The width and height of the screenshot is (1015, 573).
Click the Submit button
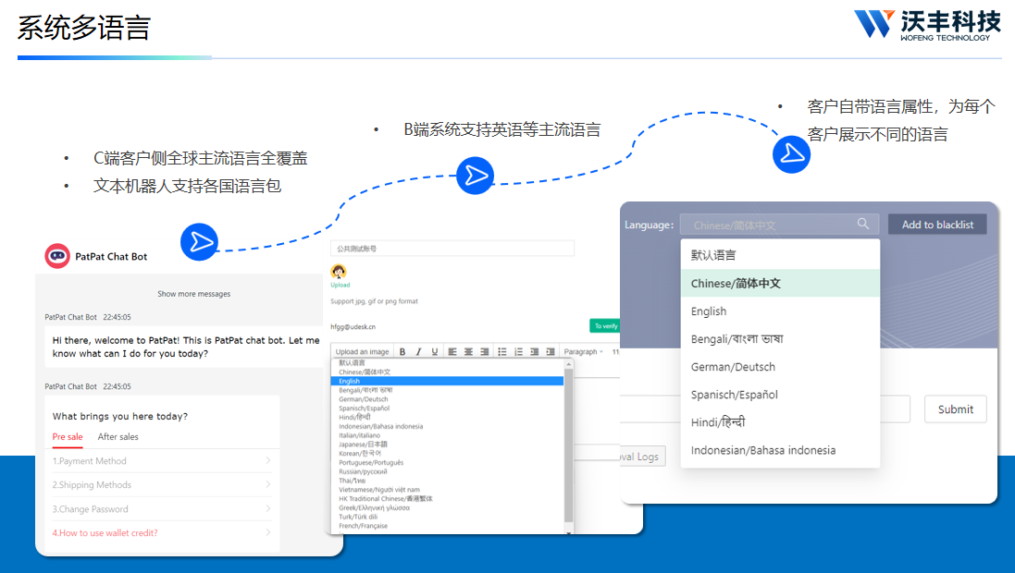(955, 409)
